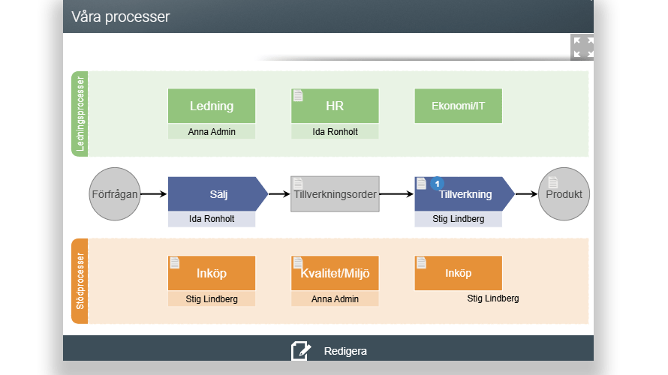Image resolution: width=668 pixels, height=375 pixels.
Task: Click the Ledningsprocesser lane label
Action: (x=80, y=114)
